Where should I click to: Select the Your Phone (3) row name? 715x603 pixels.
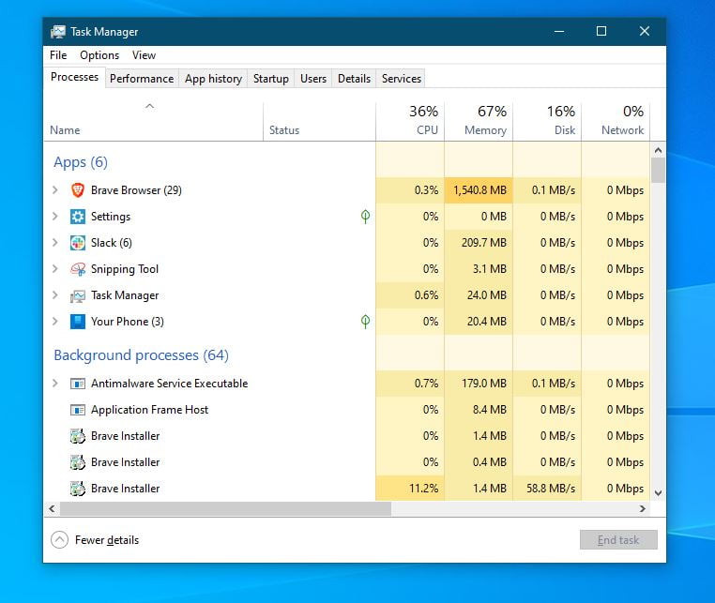[x=128, y=322]
